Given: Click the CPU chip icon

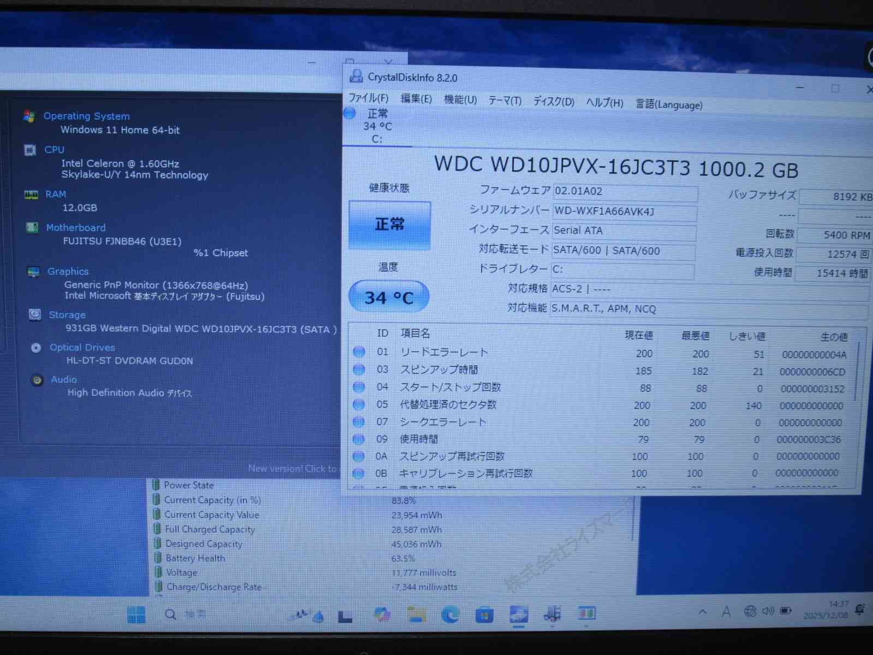Looking at the screenshot, I should [31, 150].
